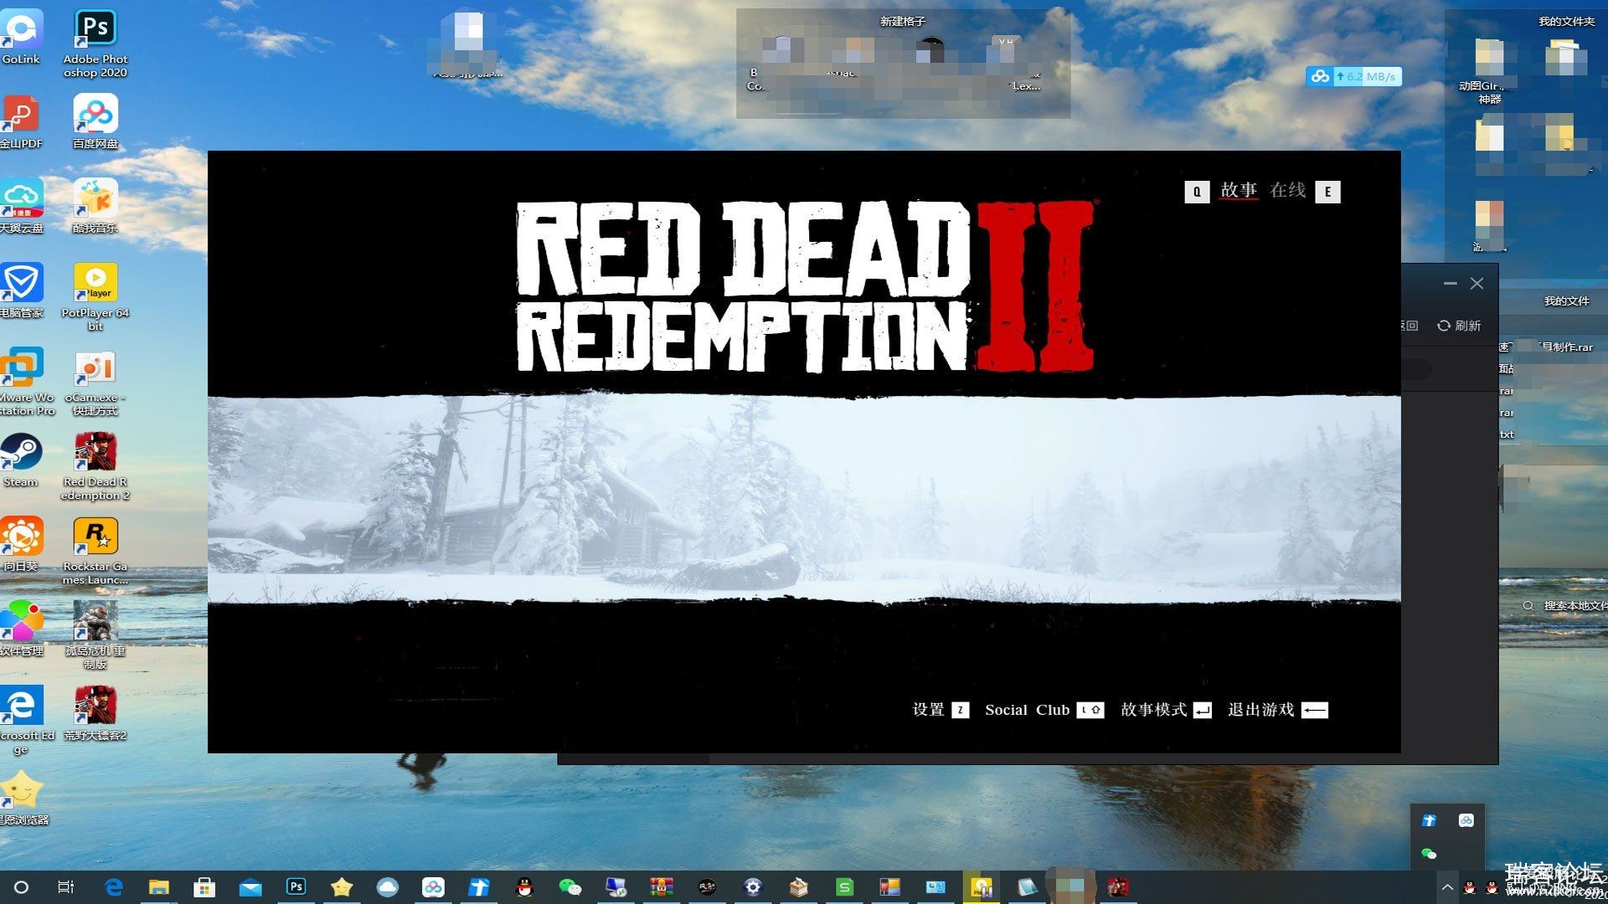Viewport: 1608px width, 904px height.
Task: Open 设置 (Settings) in the game menu
Action: [x=928, y=710]
